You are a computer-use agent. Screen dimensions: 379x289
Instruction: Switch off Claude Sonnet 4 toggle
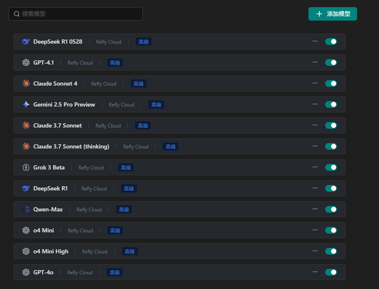[331, 84]
